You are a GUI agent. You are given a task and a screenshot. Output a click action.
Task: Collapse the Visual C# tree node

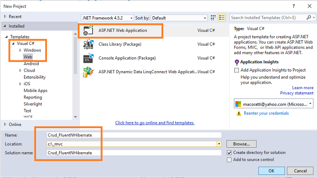13,44
